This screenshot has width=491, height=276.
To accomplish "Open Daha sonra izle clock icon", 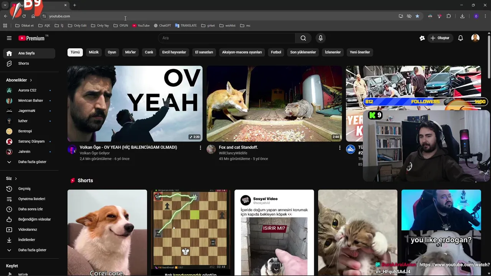I will coord(9,209).
